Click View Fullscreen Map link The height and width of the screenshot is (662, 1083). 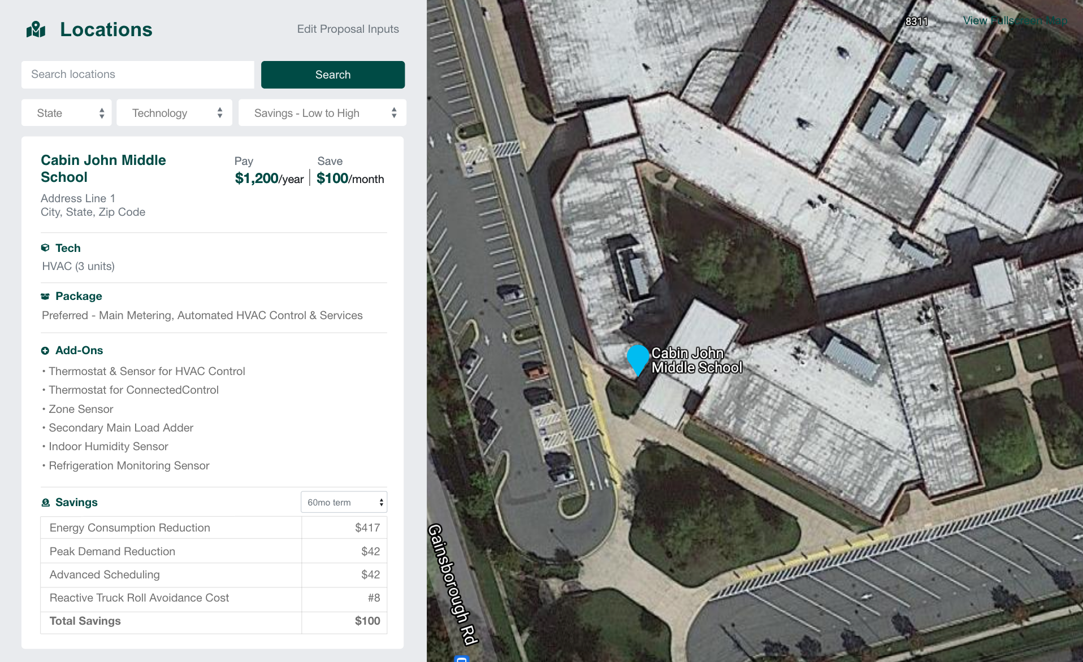point(1015,21)
